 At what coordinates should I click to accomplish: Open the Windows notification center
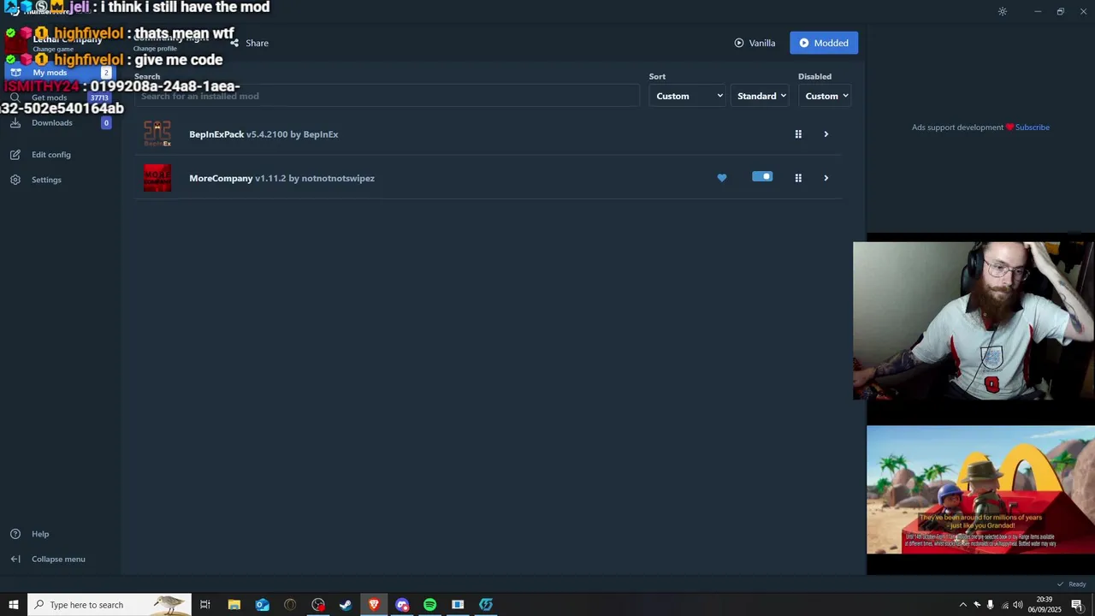[x=1077, y=605]
